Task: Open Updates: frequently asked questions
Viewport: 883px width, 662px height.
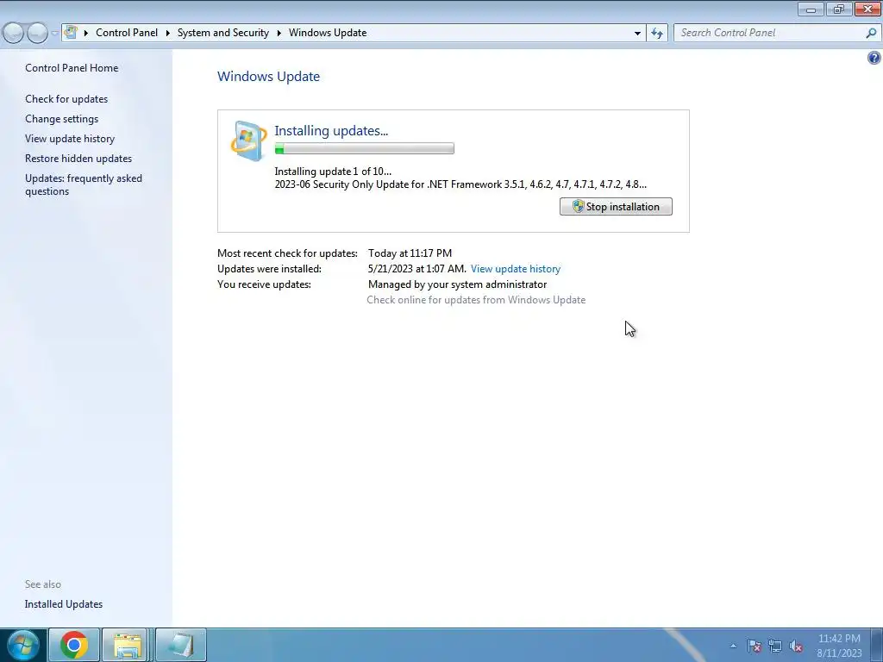Action: [x=84, y=184]
